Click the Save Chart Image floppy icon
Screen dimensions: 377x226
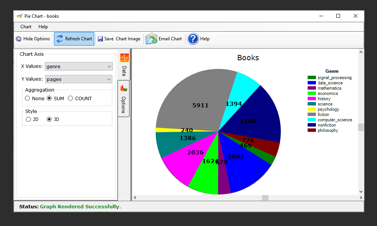click(100, 39)
